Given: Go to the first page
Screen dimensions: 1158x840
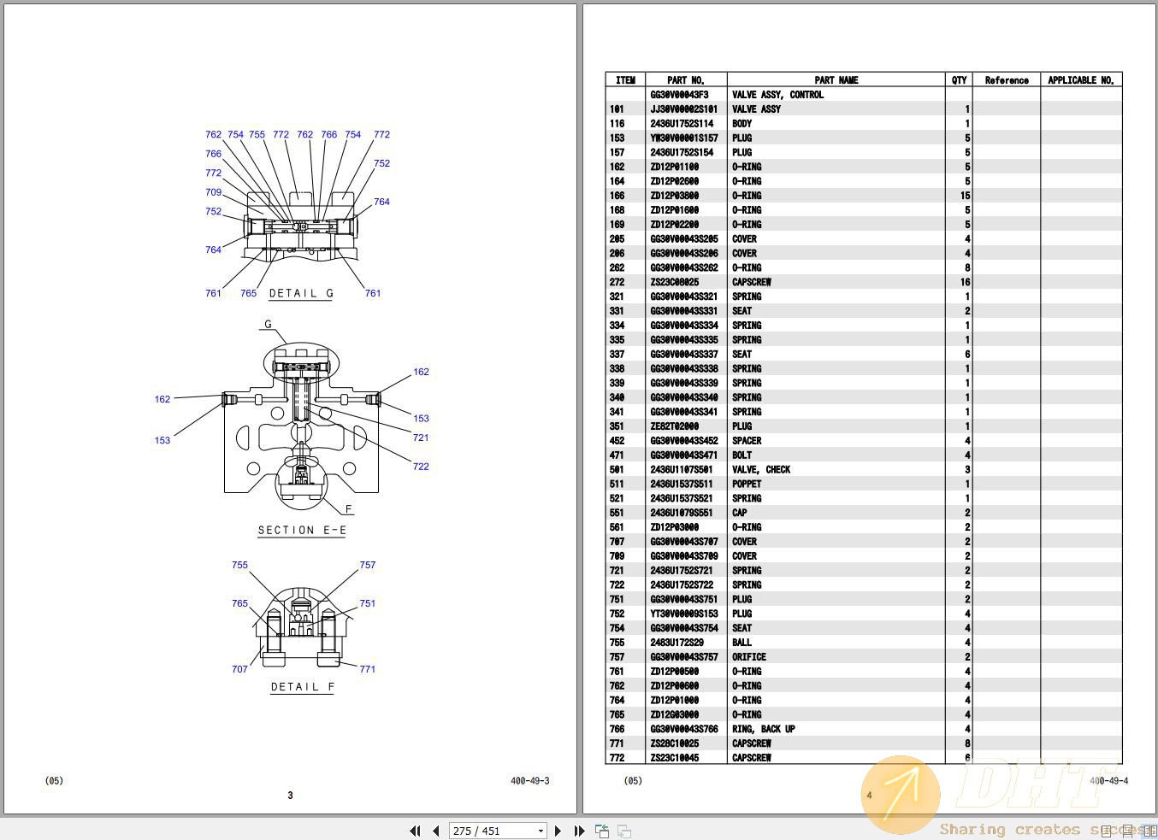Looking at the screenshot, I should (416, 831).
